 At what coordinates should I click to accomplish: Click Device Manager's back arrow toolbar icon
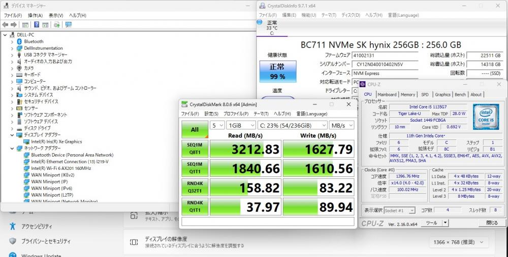5,24
